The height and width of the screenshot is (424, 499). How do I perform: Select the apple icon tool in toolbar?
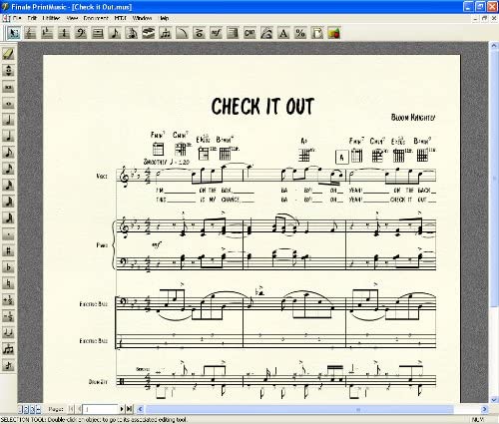click(334, 33)
